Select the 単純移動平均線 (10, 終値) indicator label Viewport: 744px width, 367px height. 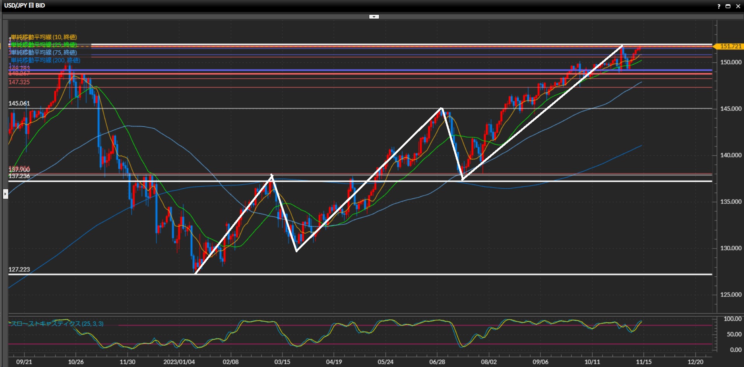pyautogui.click(x=44, y=37)
